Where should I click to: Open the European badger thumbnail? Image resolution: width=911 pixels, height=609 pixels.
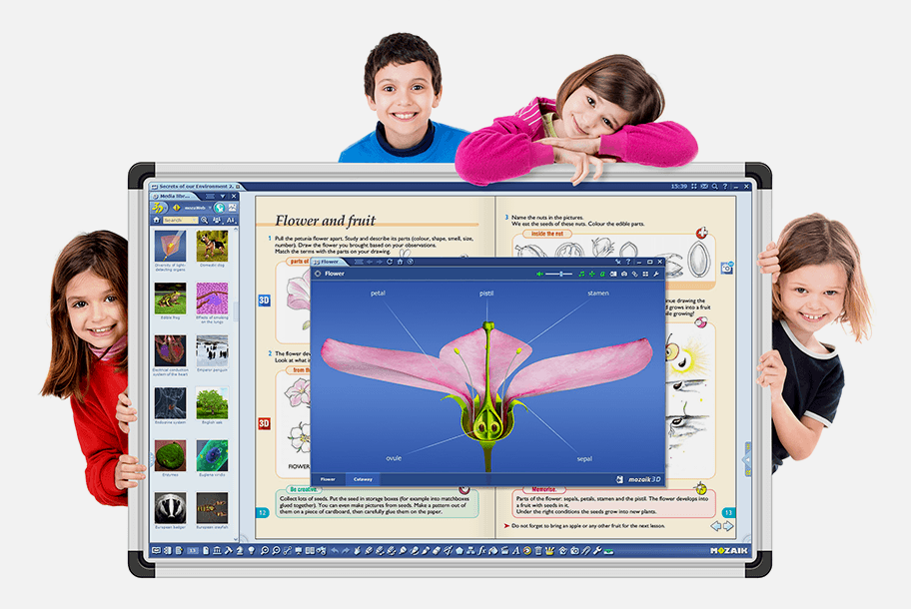tap(170, 508)
